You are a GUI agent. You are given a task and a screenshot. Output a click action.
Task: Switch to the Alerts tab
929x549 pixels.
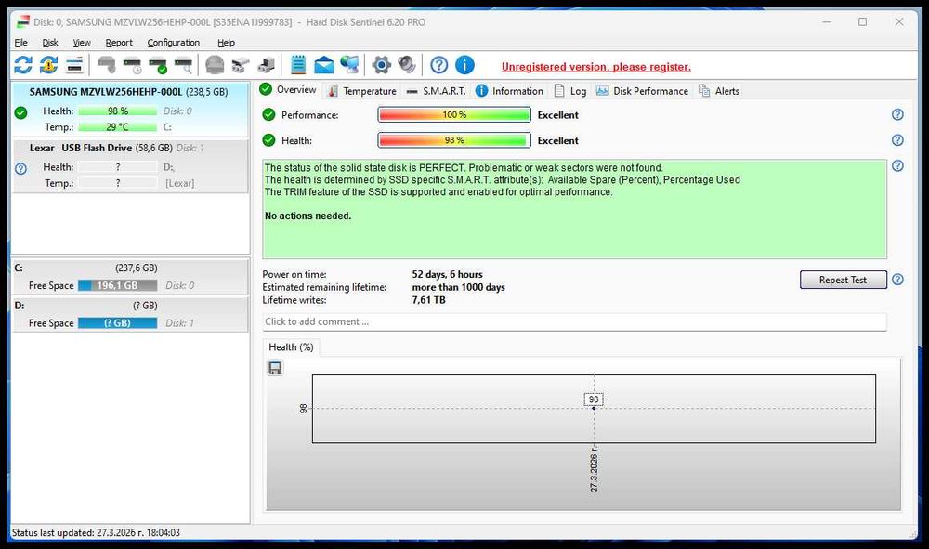click(719, 91)
